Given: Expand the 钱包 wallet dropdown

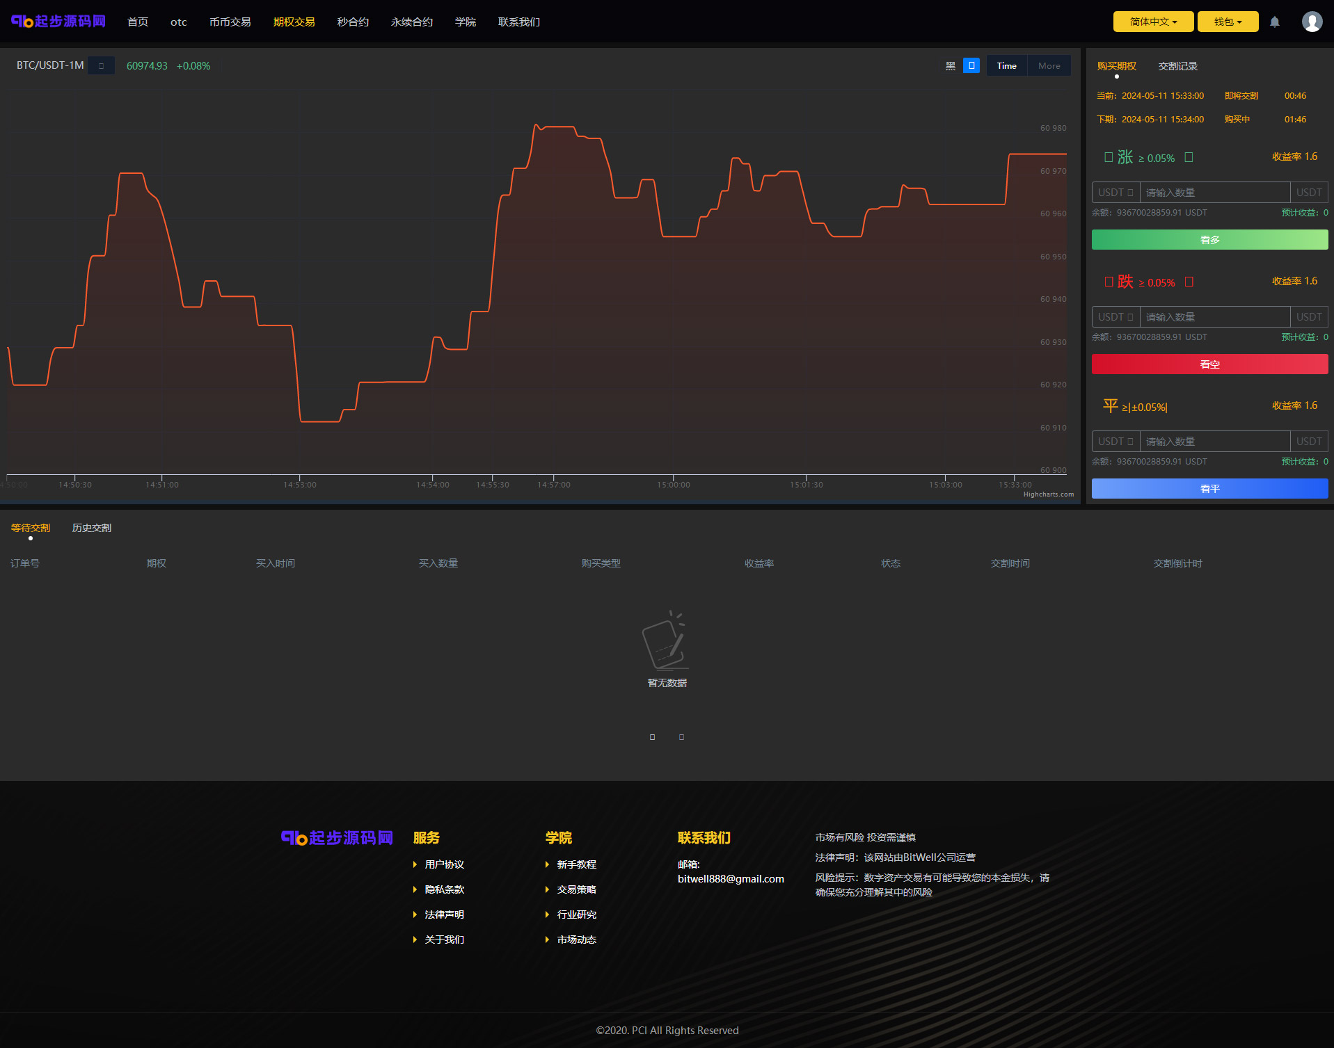Looking at the screenshot, I should [1228, 22].
